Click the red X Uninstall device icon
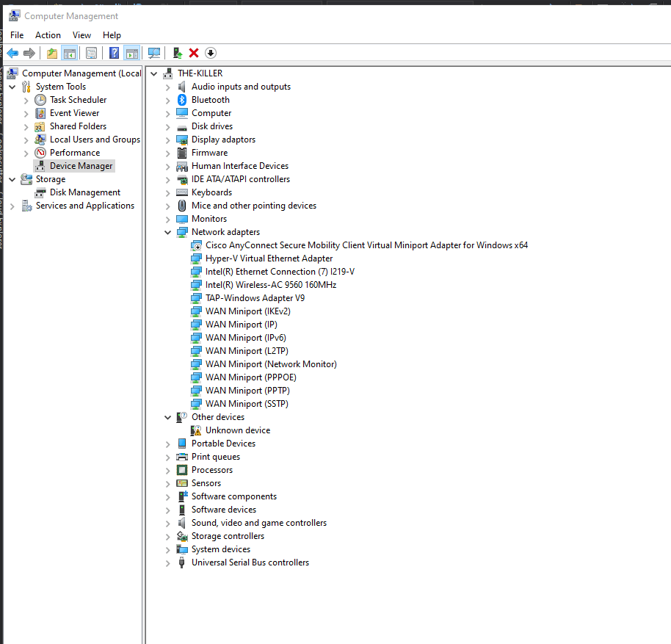The height and width of the screenshot is (644, 671). [194, 53]
